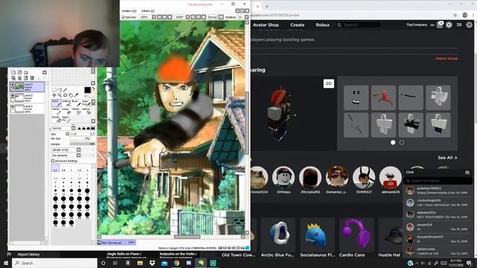Open the Windows Start menu
This screenshot has width=477, height=268.
[x=6, y=263]
